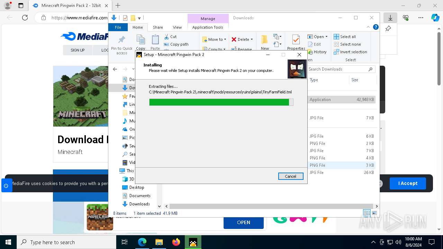
Task: Sort files by the Type column header
Action: point(328,80)
